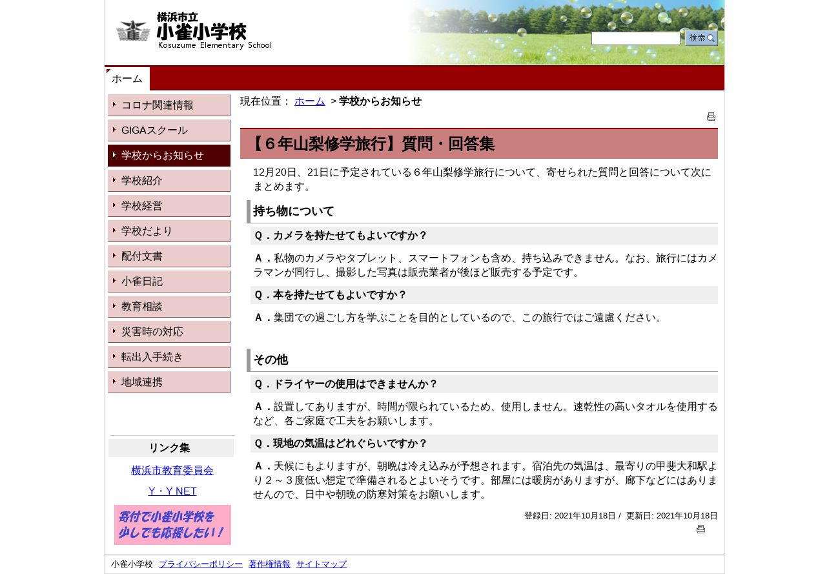Open 災害時の対応 menu item
This screenshot has height=574, width=829.
click(x=169, y=332)
